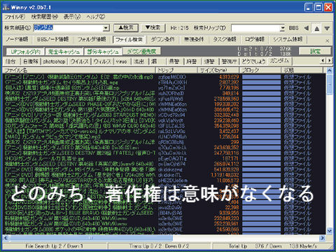Click the left arrow icon next to BBS
Screen dimensions: 336x252
307,28
